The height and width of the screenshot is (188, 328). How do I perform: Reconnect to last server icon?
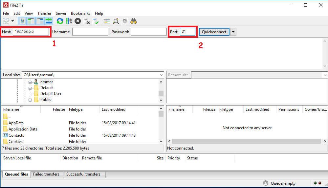[96, 21]
